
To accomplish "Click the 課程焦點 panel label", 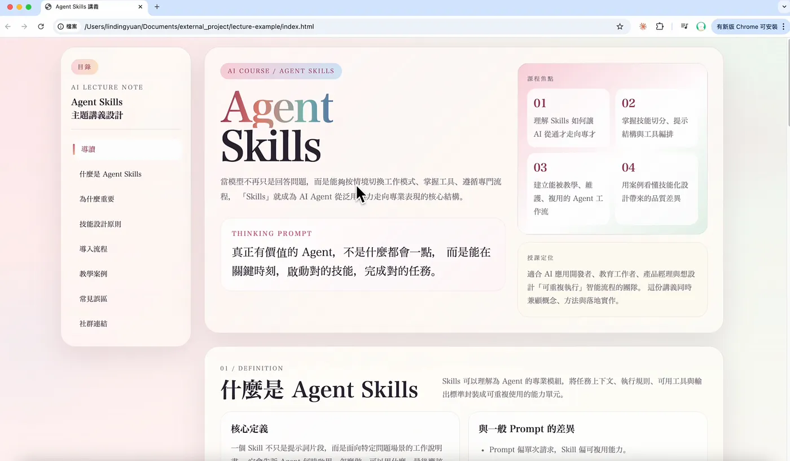I will tap(541, 79).
